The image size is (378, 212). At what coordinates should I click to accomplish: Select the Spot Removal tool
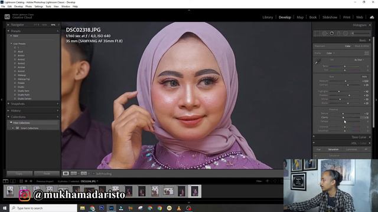(x=324, y=34)
